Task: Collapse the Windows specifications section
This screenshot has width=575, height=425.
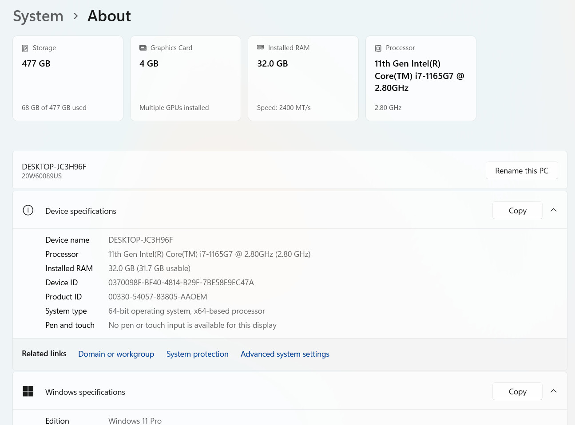Action: (x=554, y=391)
